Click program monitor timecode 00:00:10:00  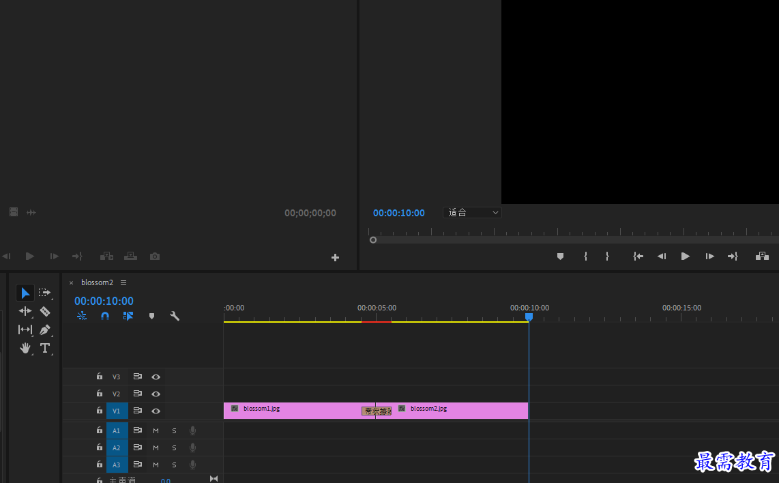(399, 213)
